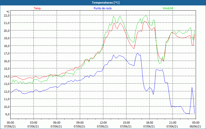Click the 13,0 y-axis value
The image size is (206, 129).
pos(7,84)
